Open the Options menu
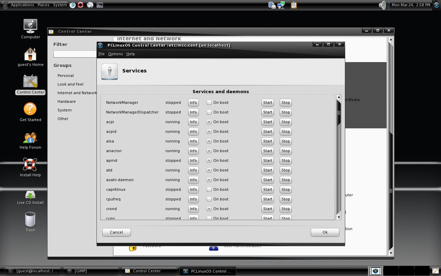This screenshot has width=441, height=276. 115,54
